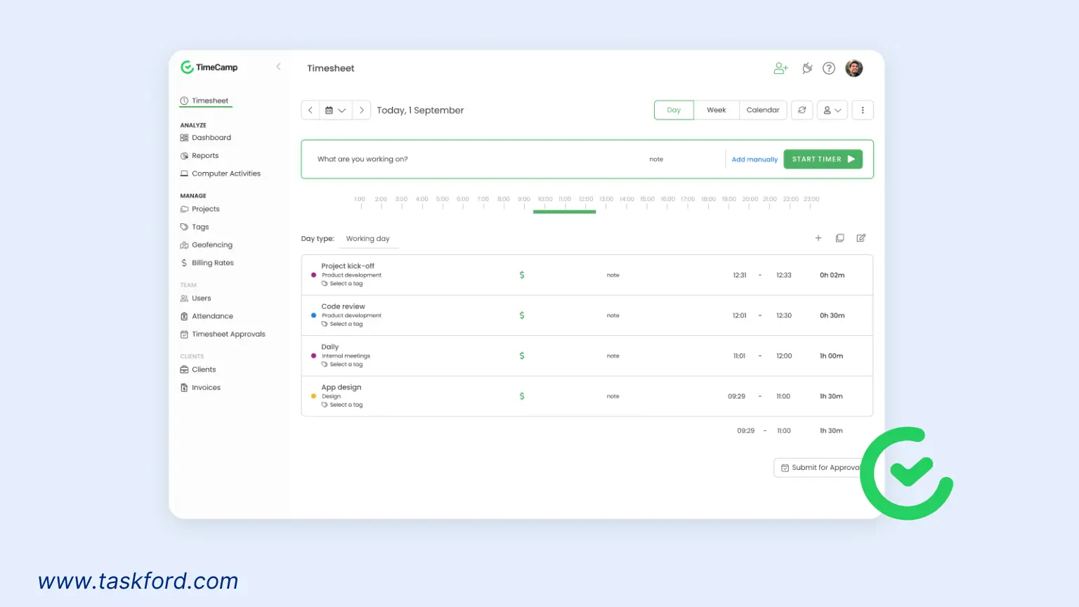Switch to the Calendar view tab
Screen dimensions: 1079x607
coord(763,110)
